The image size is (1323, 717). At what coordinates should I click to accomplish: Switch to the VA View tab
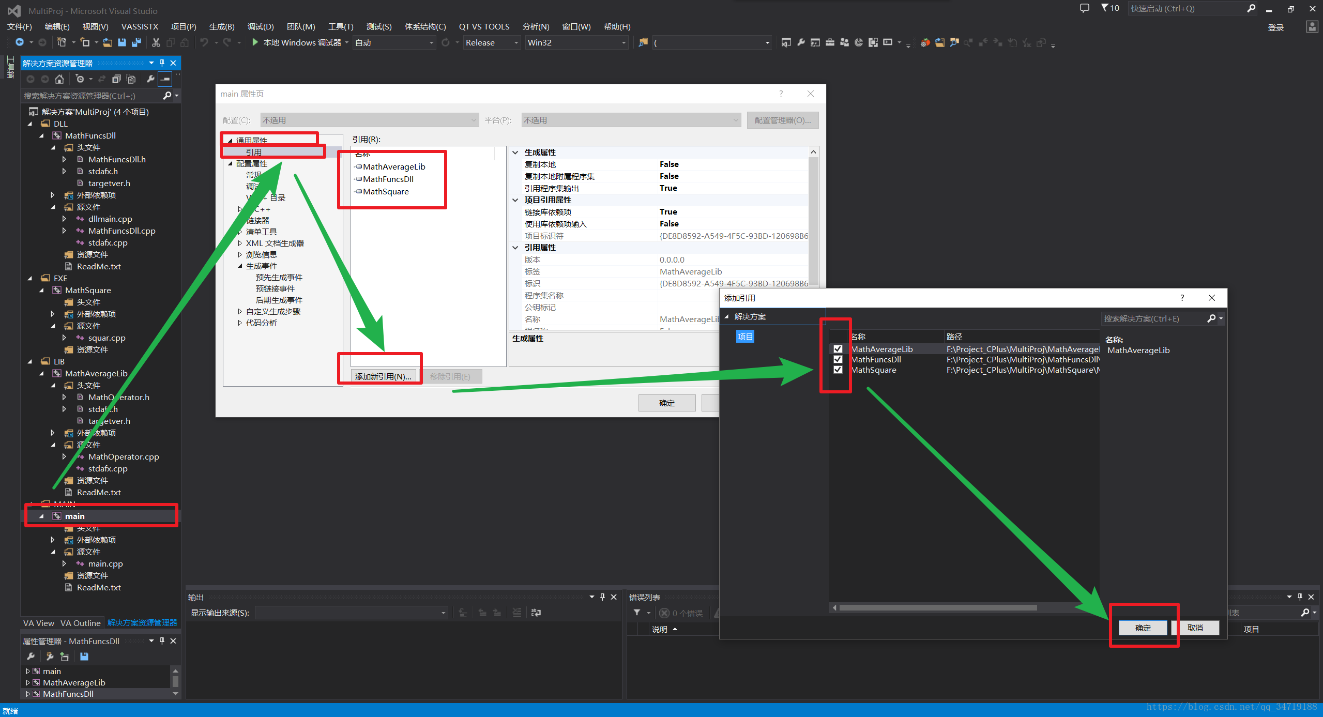coord(38,623)
